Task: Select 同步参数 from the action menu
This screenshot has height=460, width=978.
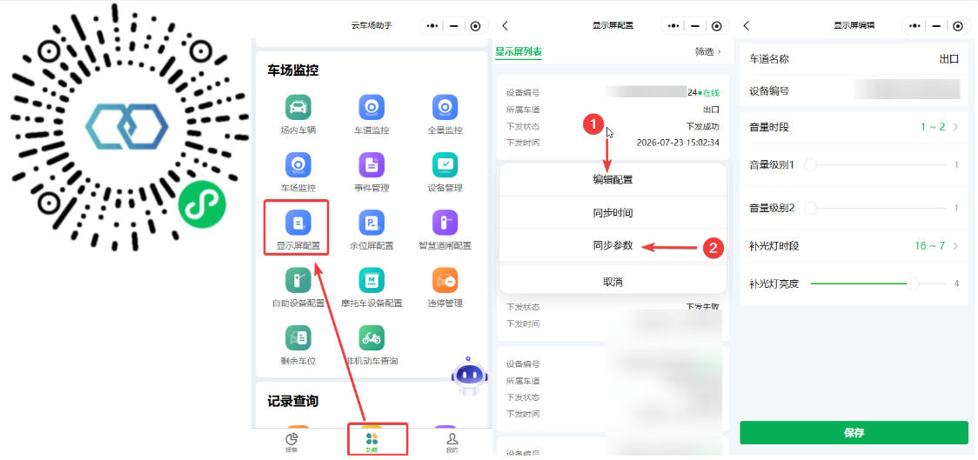Action: pyautogui.click(x=613, y=245)
